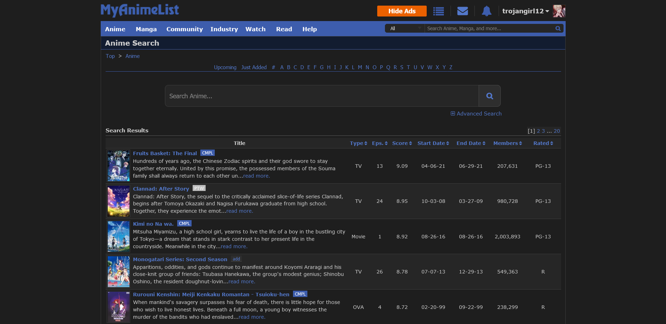Click the large anime search magnifier button
Viewport: 666px width, 324px height.
tap(489, 96)
